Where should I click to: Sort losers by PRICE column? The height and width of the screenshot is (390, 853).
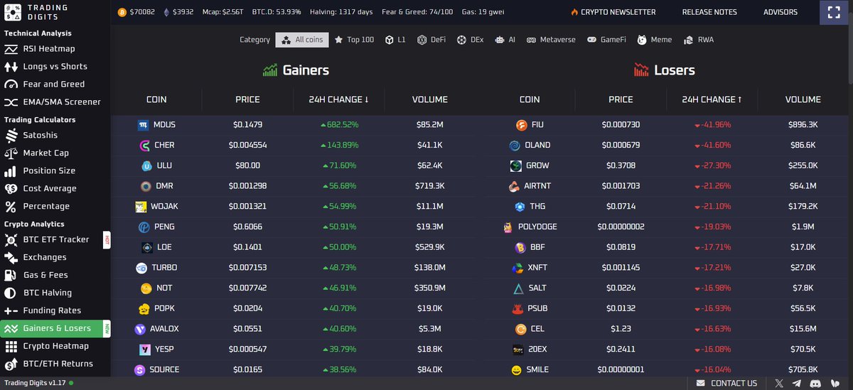tap(621, 99)
